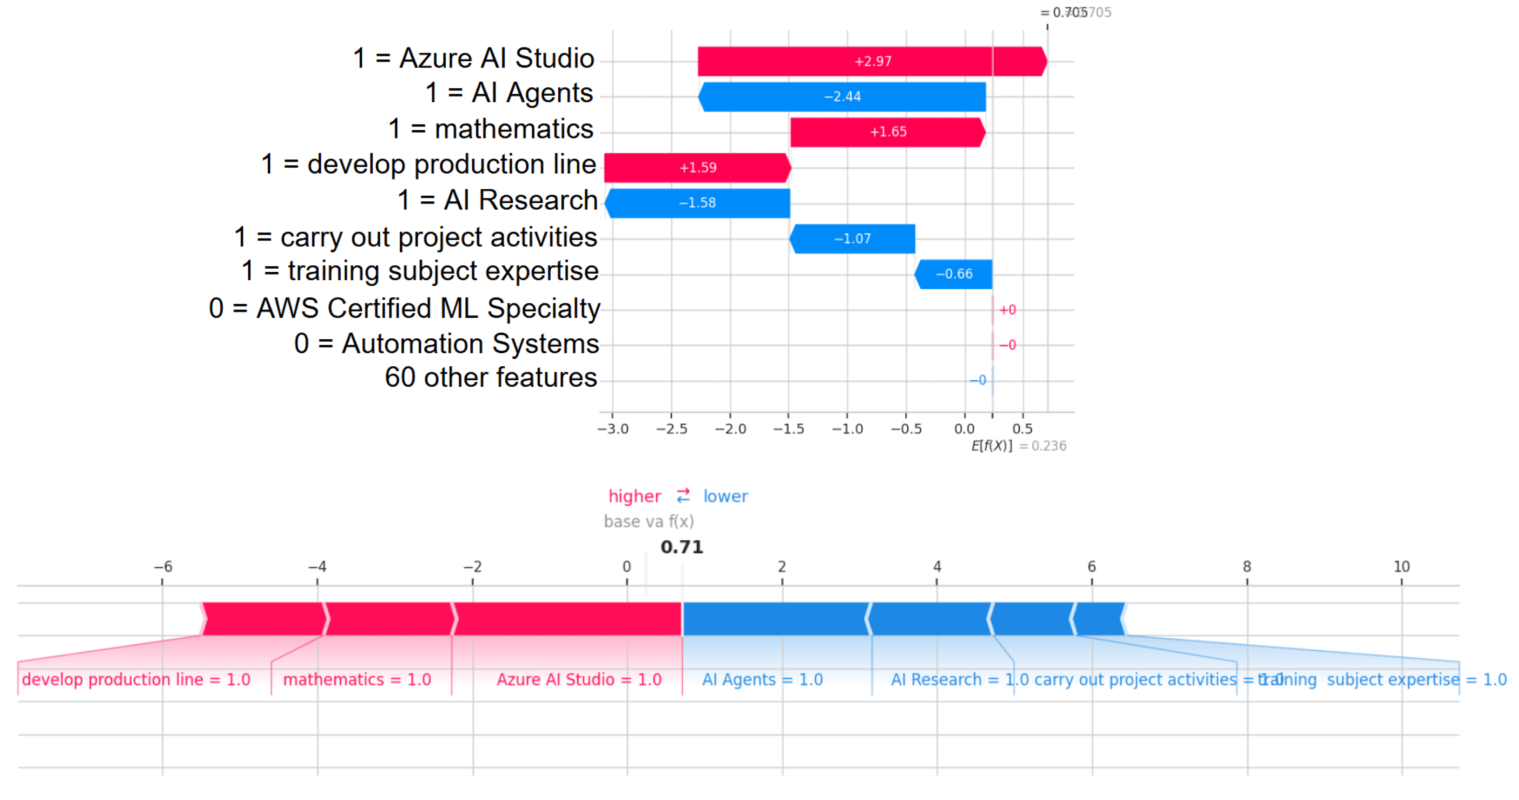Click '0 = AWS Certified ML Specialty' label
The image size is (1519, 800).
(404, 308)
